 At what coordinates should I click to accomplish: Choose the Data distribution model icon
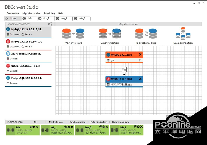point(183,33)
